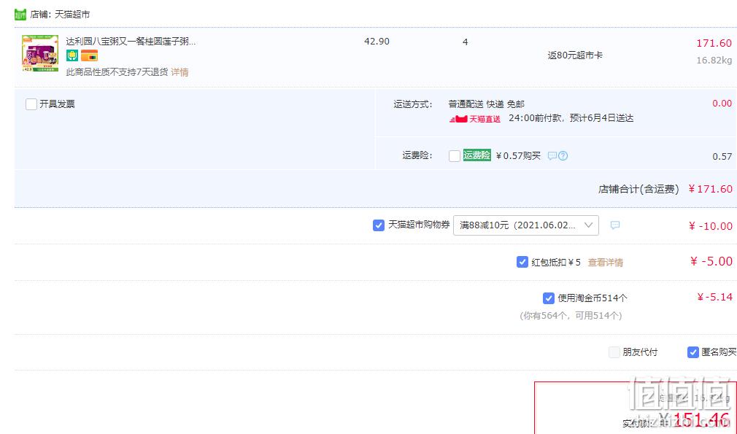Click the quantity value 4
This screenshot has height=434, width=737.
[x=466, y=42]
